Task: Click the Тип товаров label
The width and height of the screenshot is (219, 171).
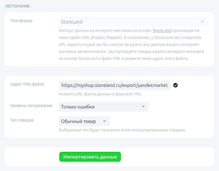Action: click(x=22, y=120)
